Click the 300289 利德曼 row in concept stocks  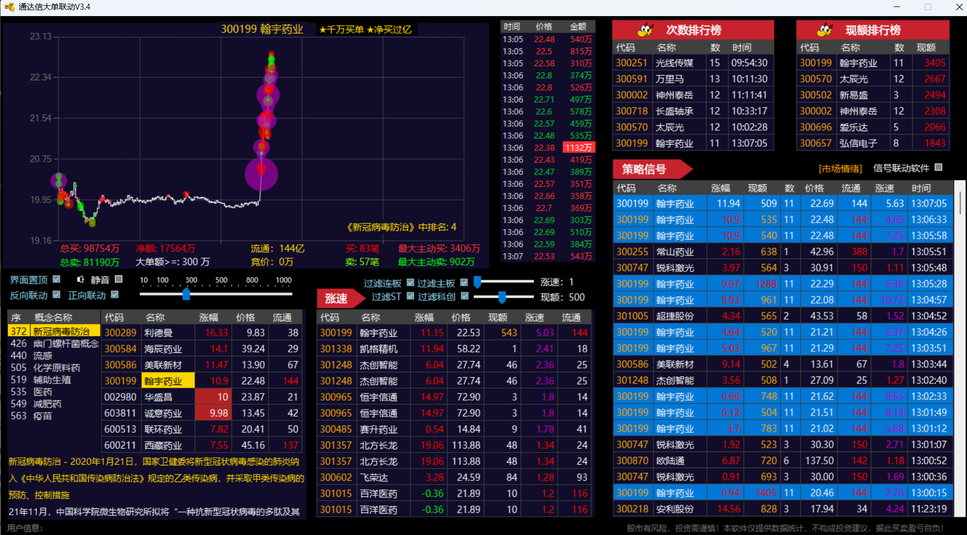click(202, 333)
